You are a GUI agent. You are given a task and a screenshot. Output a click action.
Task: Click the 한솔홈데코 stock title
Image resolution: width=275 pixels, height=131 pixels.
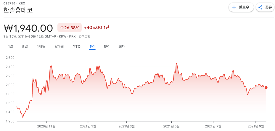[x=18, y=10]
